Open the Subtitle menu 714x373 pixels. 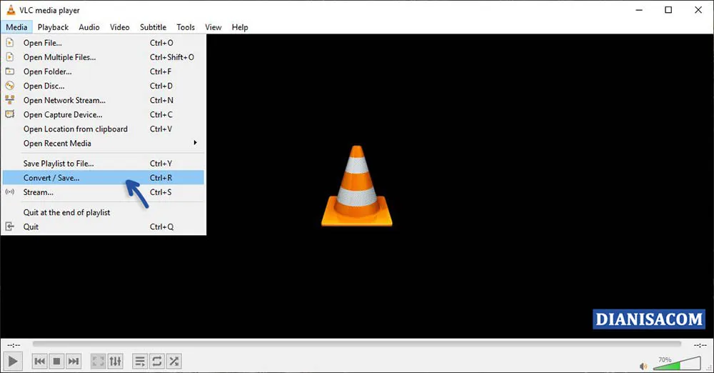coord(153,27)
